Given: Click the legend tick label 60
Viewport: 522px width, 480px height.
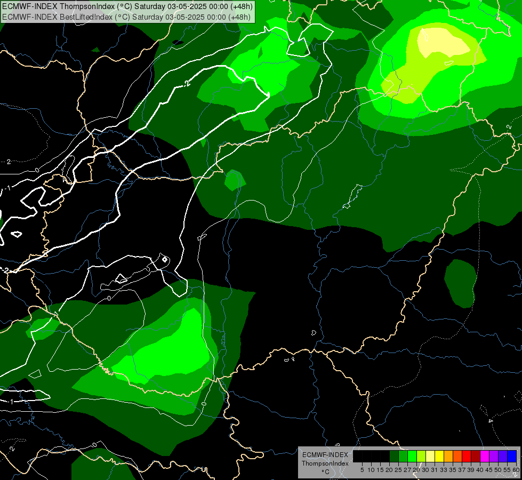Looking at the screenshot, I should 516,470.
